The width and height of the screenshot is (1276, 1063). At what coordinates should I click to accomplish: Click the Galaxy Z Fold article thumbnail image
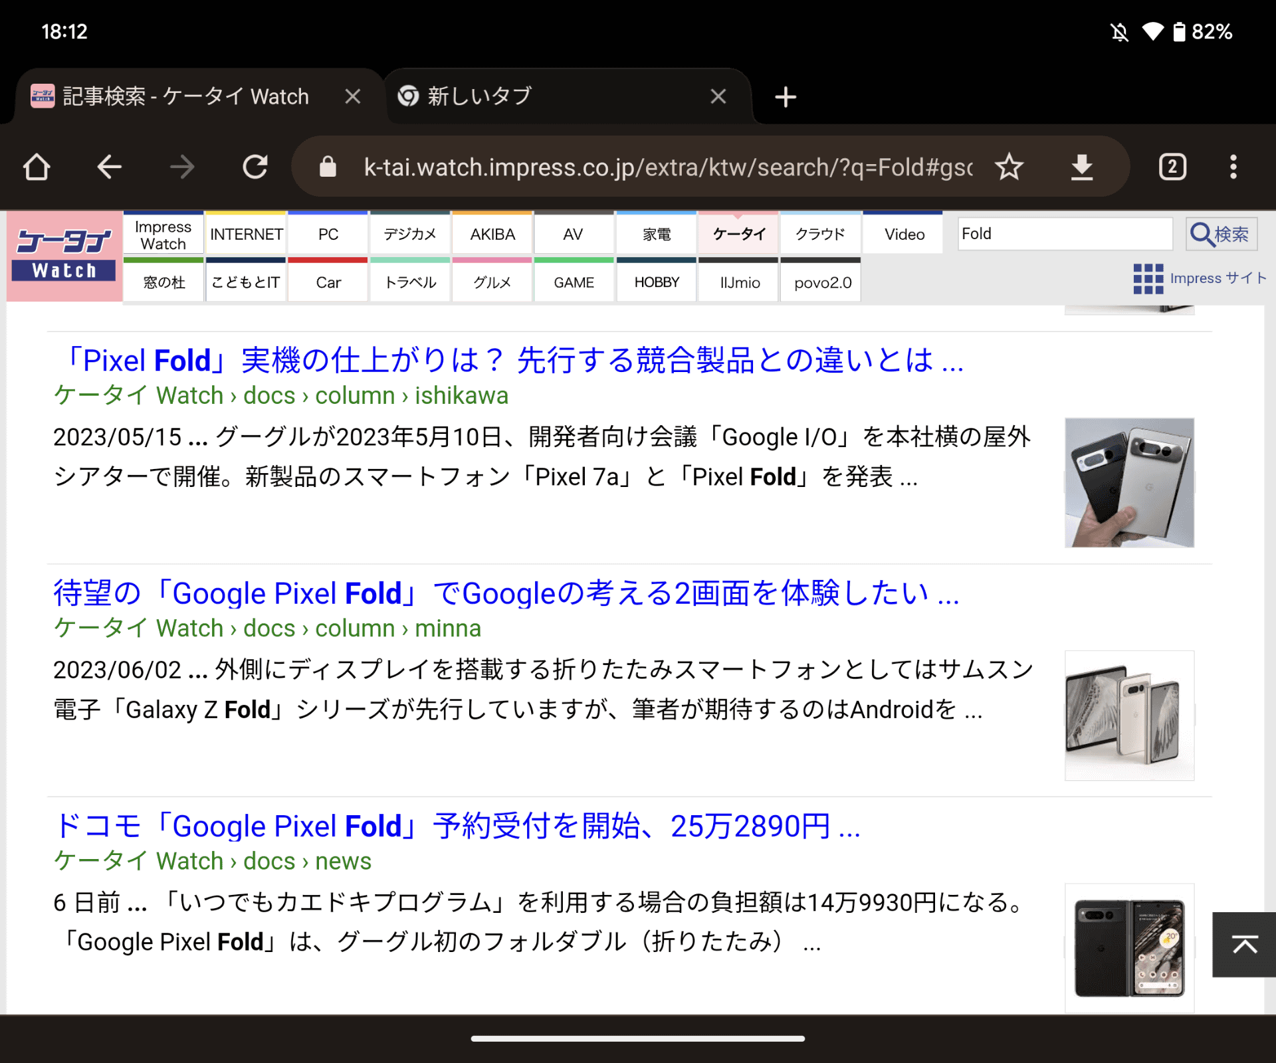pos(1130,716)
